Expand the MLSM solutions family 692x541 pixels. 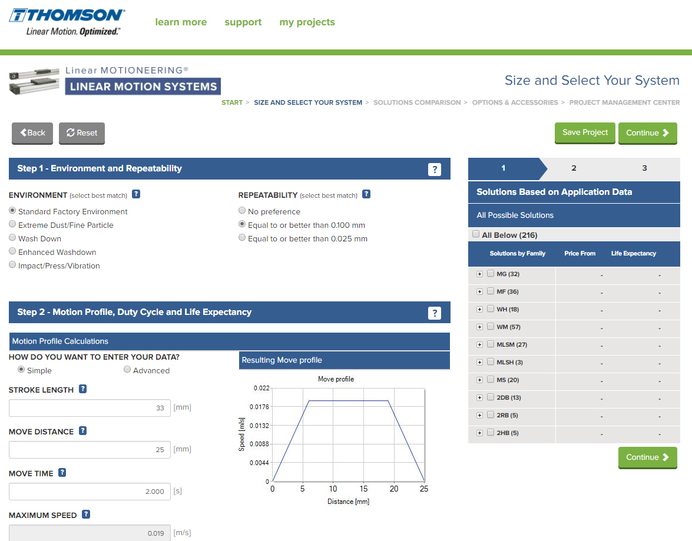tap(479, 344)
